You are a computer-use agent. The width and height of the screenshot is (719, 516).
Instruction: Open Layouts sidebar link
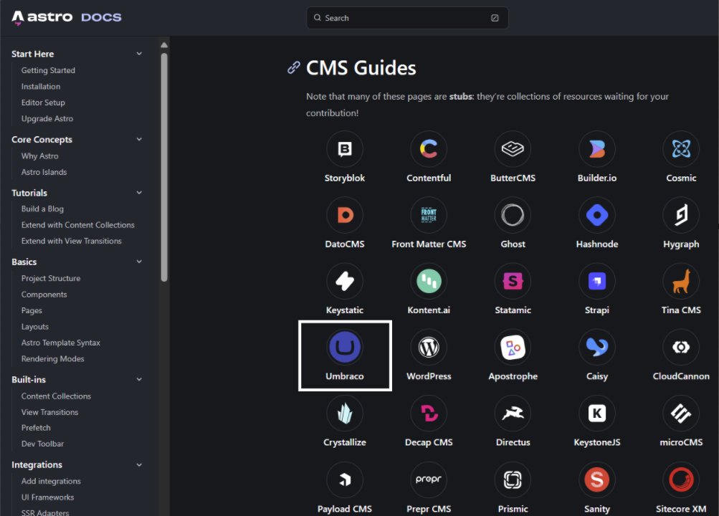tap(35, 326)
